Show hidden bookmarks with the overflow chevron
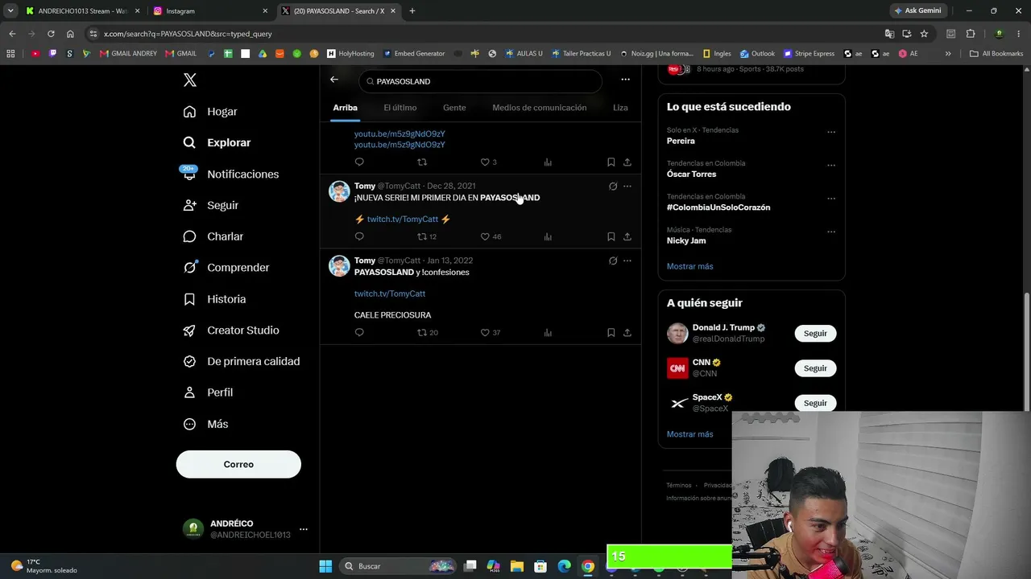 point(948,54)
